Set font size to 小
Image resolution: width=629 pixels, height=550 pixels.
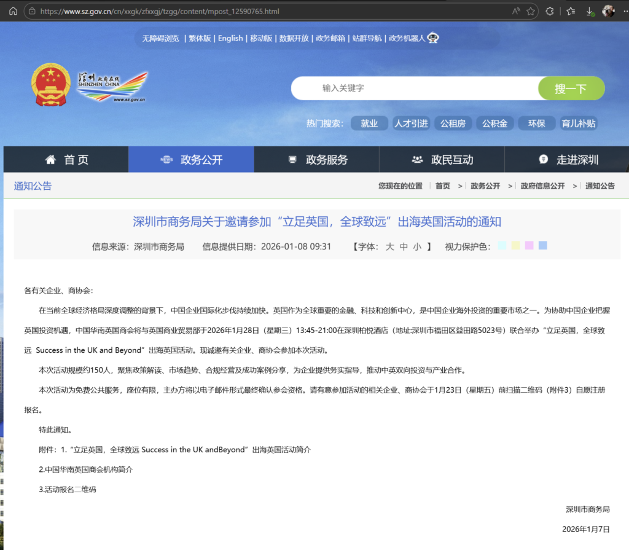click(x=417, y=246)
